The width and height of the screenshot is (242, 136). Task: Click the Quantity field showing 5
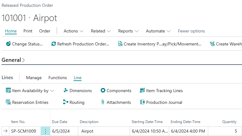224,131
